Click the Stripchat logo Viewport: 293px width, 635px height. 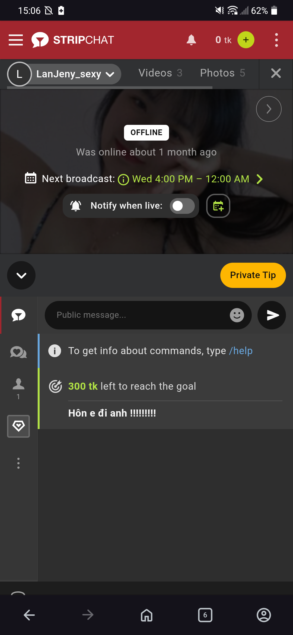[x=73, y=40]
